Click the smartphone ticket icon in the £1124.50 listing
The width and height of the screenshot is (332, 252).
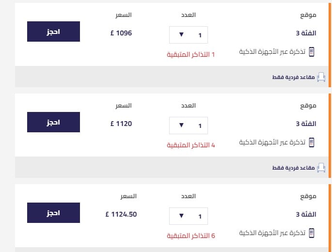[x=312, y=233]
